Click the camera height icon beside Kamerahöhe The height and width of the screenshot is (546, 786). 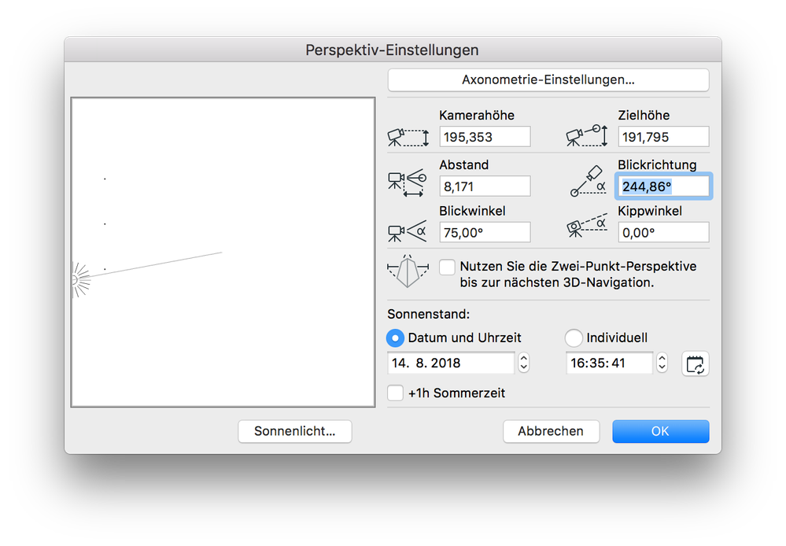[408, 137]
